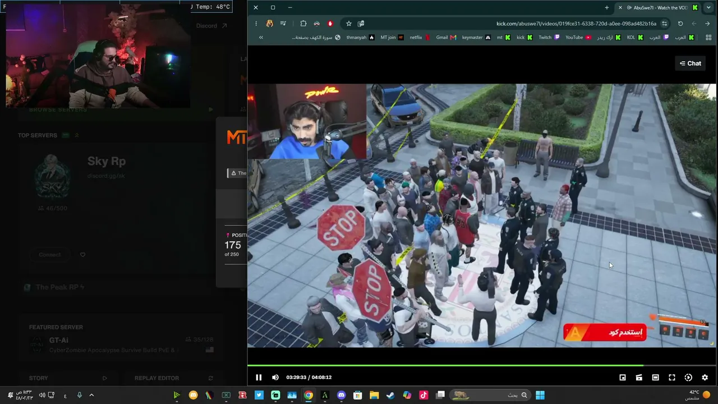Screen dimensions: 718x404
Task: Open TikTok from the taskbar
Action: [x=424, y=395]
